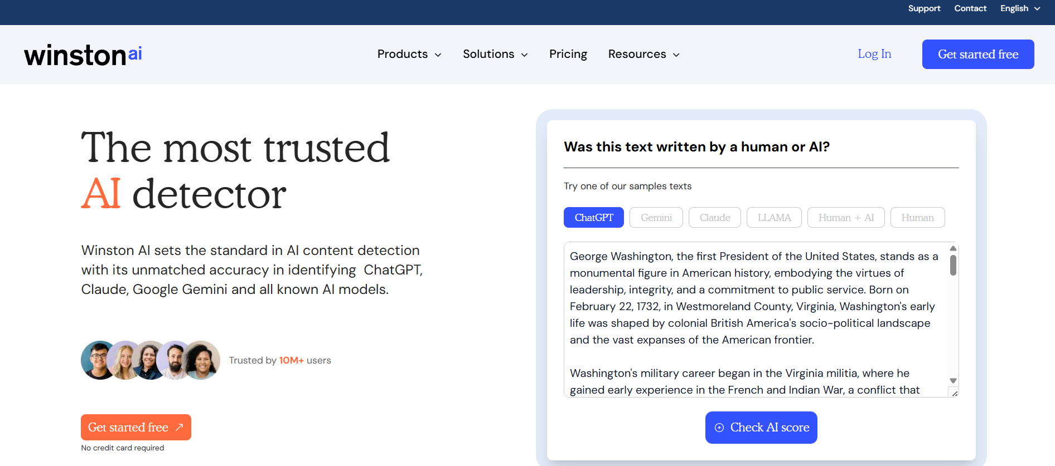Choose the Human + AI sample
Image resolution: width=1055 pixels, height=466 pixels.
(x=845, y=218)
